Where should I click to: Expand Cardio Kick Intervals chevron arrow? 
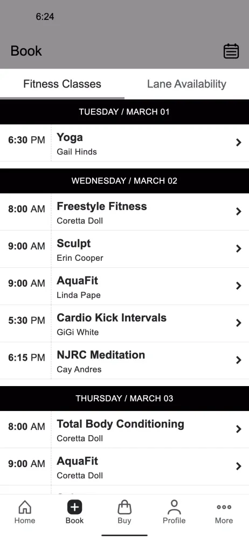[x=239, y=323]
